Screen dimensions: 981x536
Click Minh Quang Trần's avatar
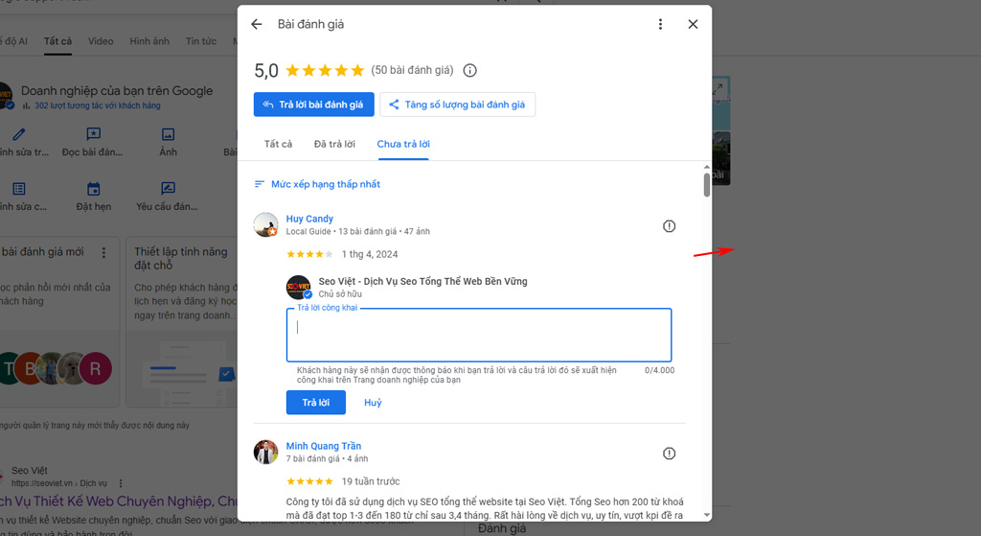pyautogui.click(x=265, y=452)
